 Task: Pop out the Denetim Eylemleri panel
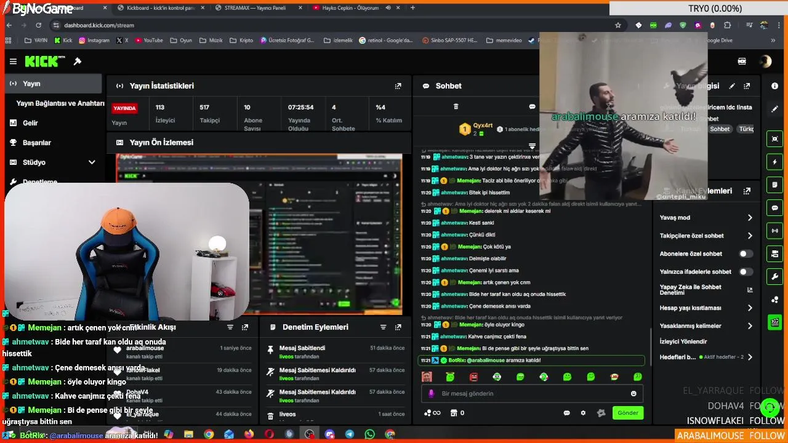(x=398, y=327)
